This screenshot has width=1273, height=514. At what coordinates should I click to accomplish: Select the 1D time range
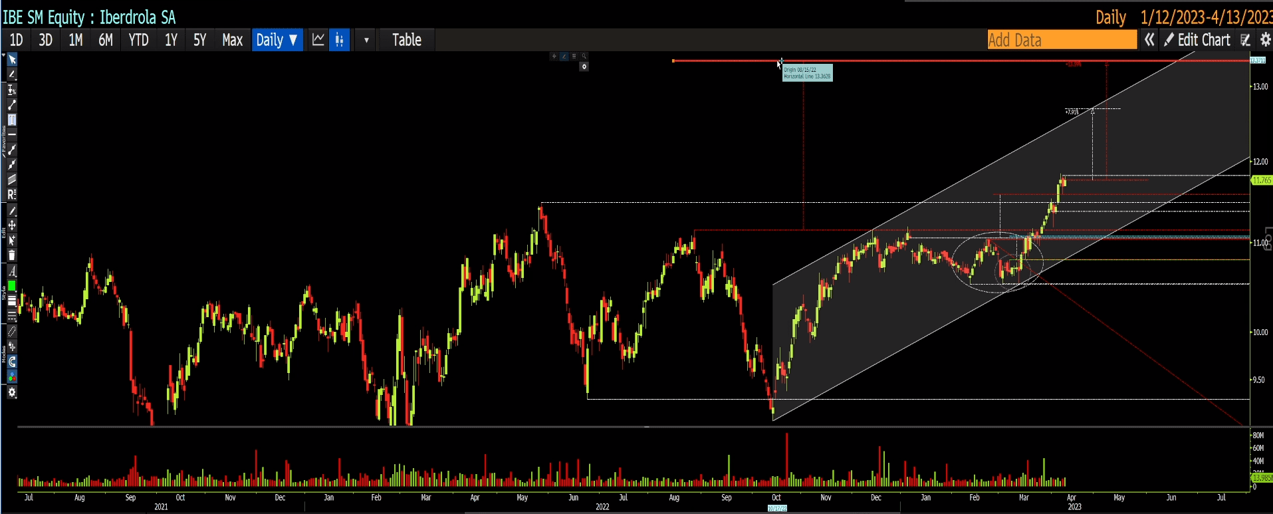point(16,40)
